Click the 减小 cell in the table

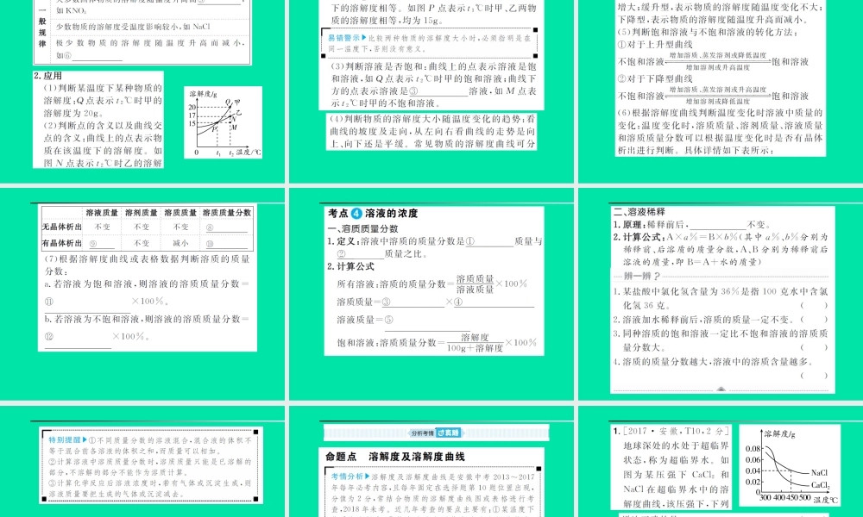tap(180, 243)
